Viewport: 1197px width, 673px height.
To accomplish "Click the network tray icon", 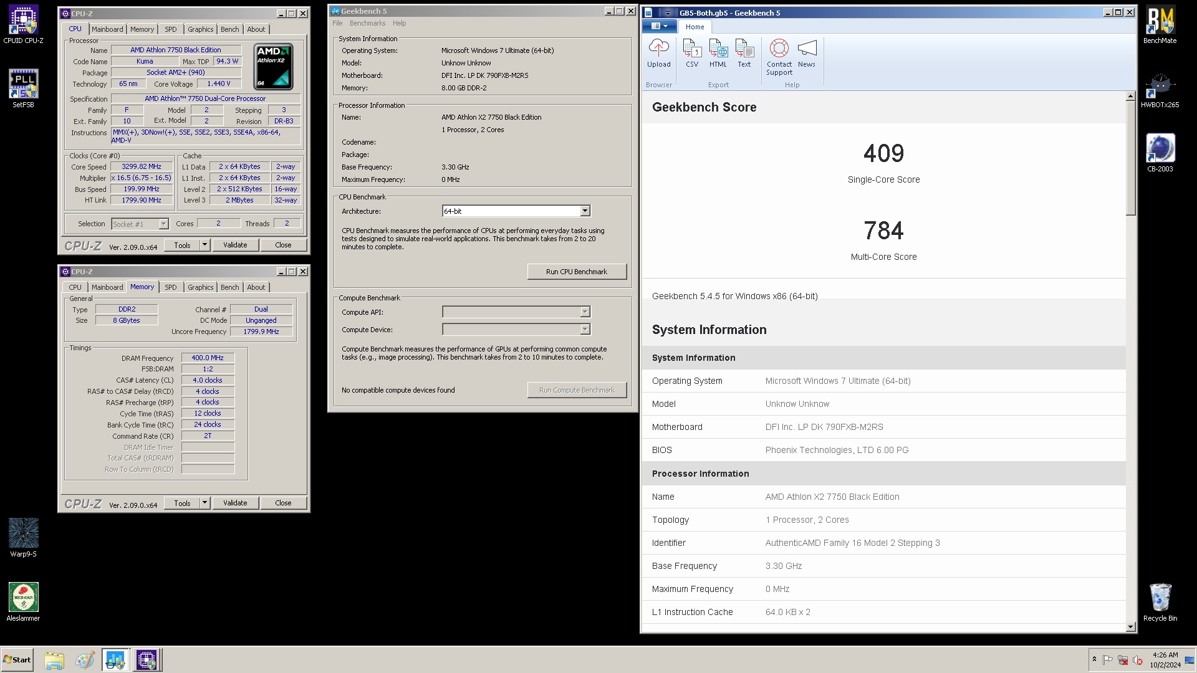I will click(x=1123, y=660).
